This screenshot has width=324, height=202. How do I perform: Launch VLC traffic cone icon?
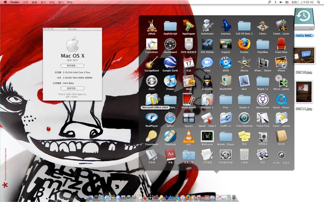pyautogui.click(x=189, y=137)
